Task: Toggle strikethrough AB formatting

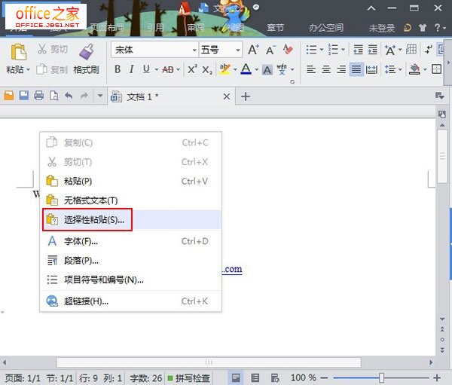Action: click(168, 69)
